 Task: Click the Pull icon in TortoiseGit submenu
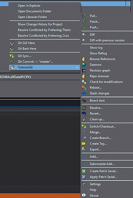click(x=84, y=16)
